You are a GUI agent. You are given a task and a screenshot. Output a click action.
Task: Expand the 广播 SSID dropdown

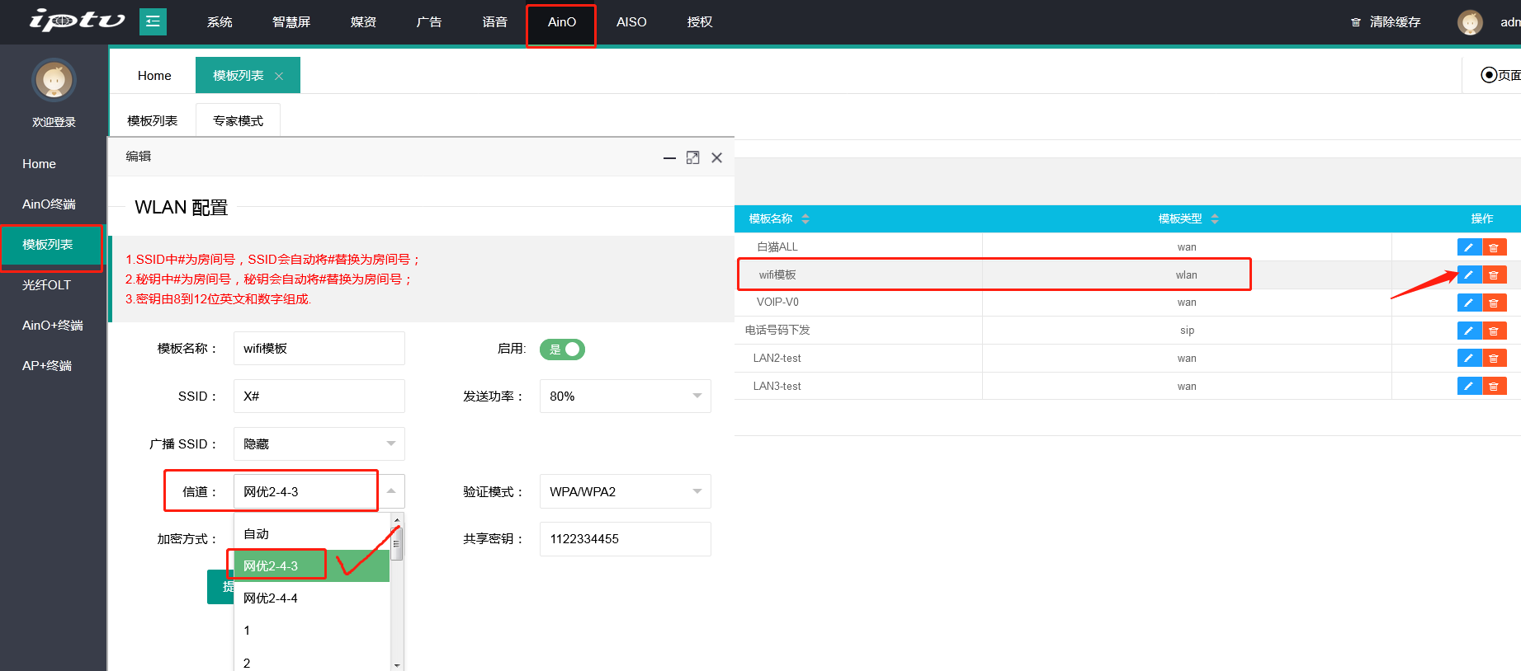point(319,444)
